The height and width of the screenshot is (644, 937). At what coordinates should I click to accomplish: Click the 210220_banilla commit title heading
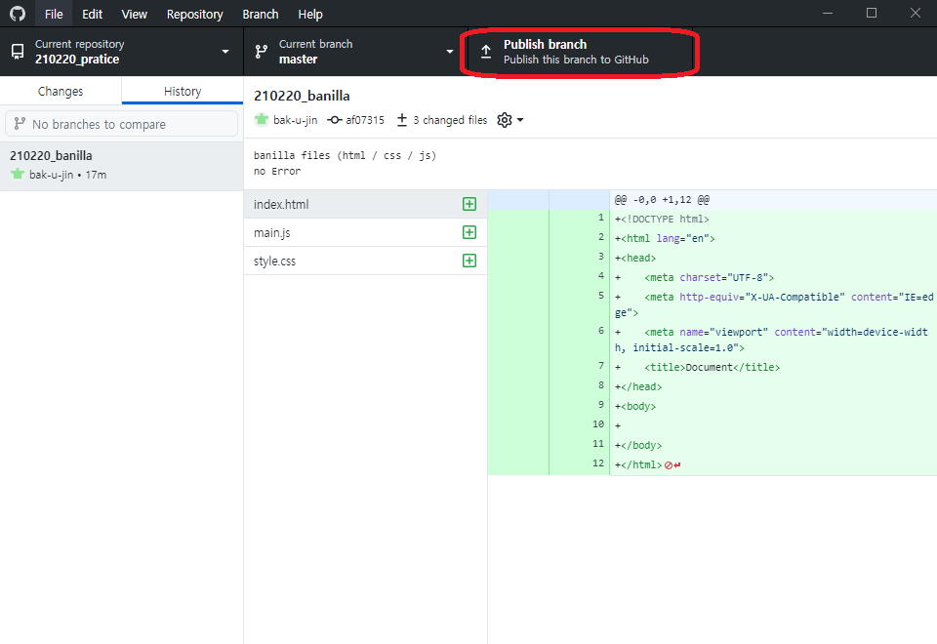point(302,96)
